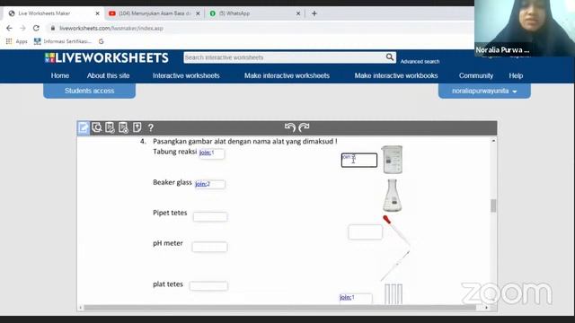Expand the noraliapurwayunita account dropdown
Image resolution: width=575 pixels, height=323 pixels.
coord(484,91)
